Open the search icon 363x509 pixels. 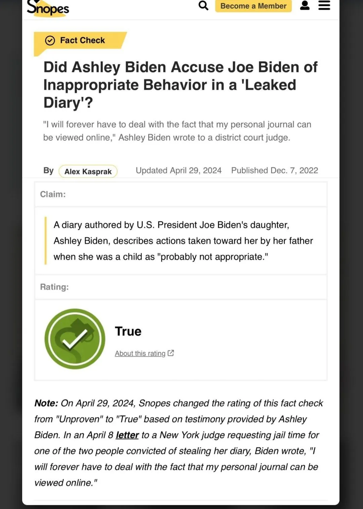[x=203, y=6]
